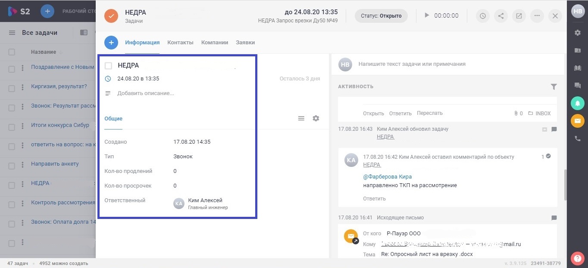Expand the Все задачи hamburger menu
This screenshot has height=268, width=588.
point(12,33)
